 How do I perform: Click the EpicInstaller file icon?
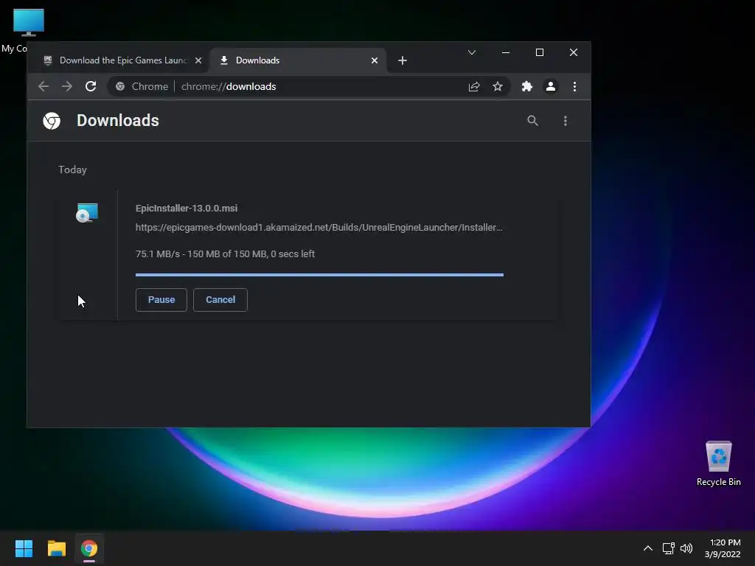tap(87, 213)
